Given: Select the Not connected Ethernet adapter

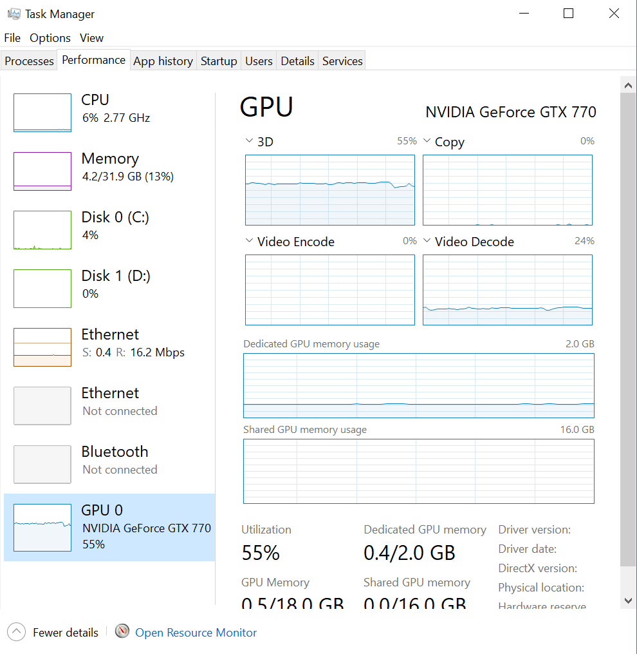Looking at the screenshot, I should point(109,406).
